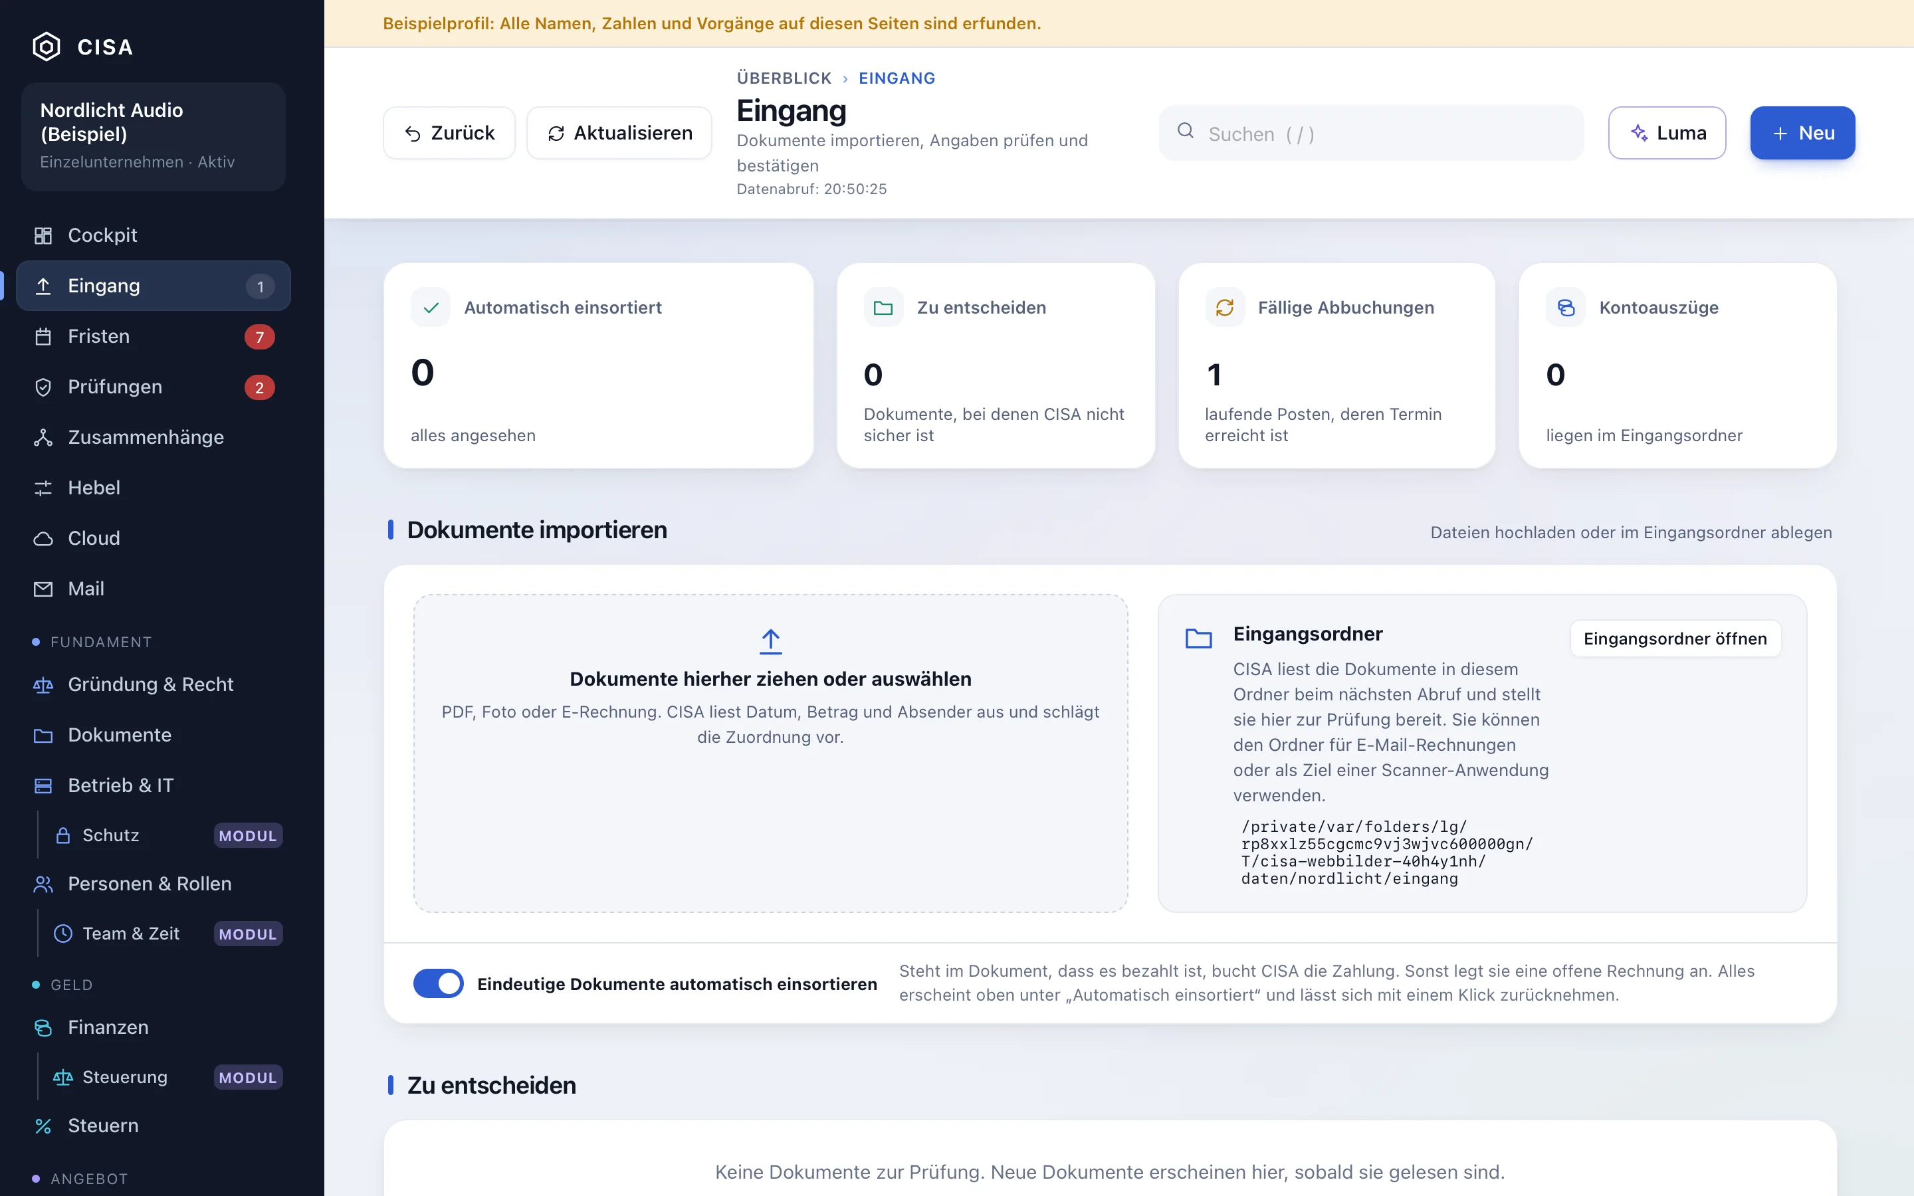1914x1196 pixels.
Task: Click the Neu button
Action: [1802, 133]
